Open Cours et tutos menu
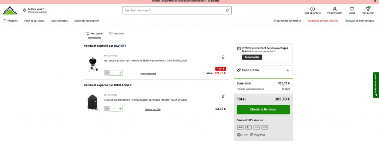379x150 pixels. click(x=59, y=21)
